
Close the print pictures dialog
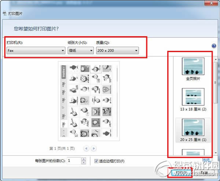coord(211,3)
